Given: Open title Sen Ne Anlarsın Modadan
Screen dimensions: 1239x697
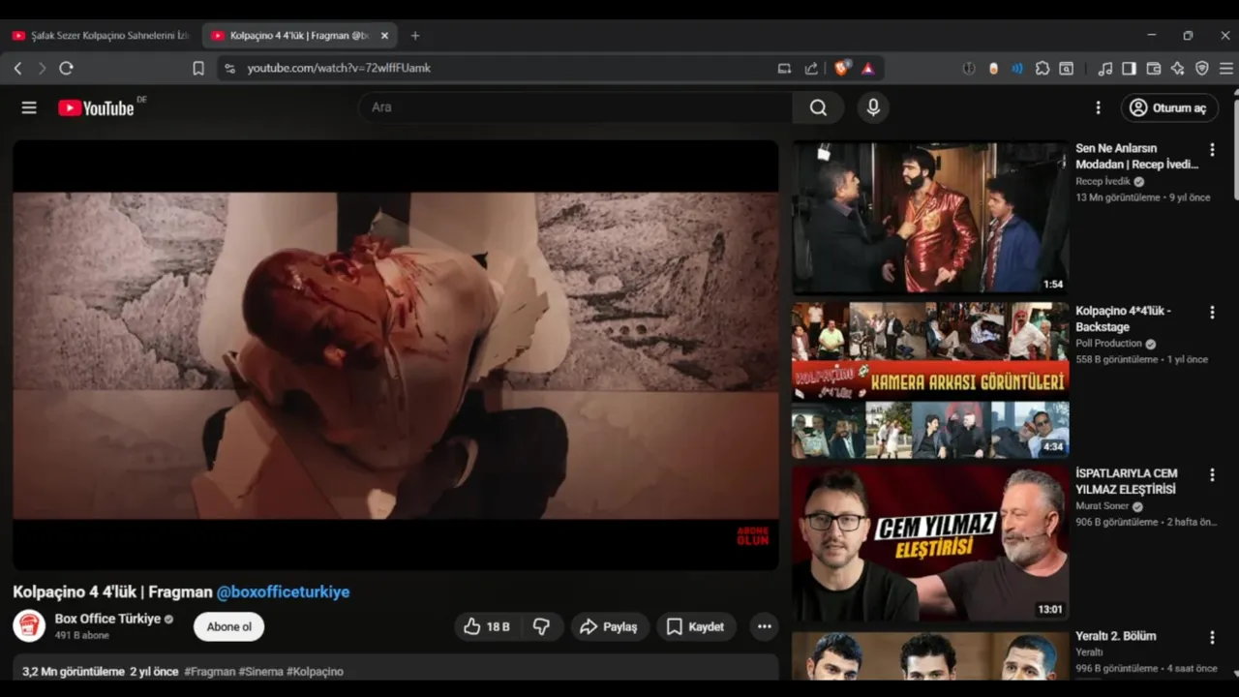Looking at the screenshot, I should click(x=1137, y=156).
